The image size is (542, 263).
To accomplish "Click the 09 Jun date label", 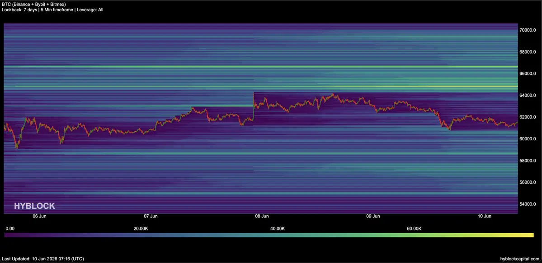I will pos(373,217).
